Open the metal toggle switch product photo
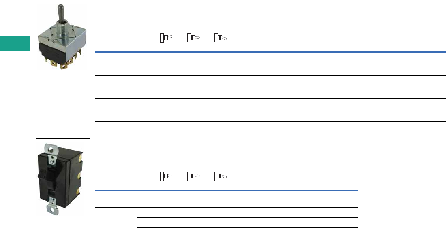This screenshot has height=238, width=446. click(63, 36)
